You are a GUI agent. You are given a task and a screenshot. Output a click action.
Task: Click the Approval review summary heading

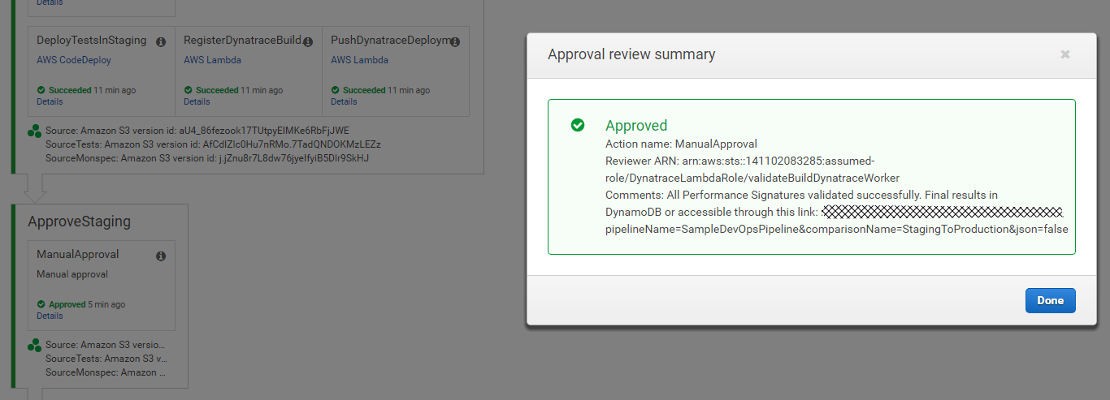[x=631, y=54]
